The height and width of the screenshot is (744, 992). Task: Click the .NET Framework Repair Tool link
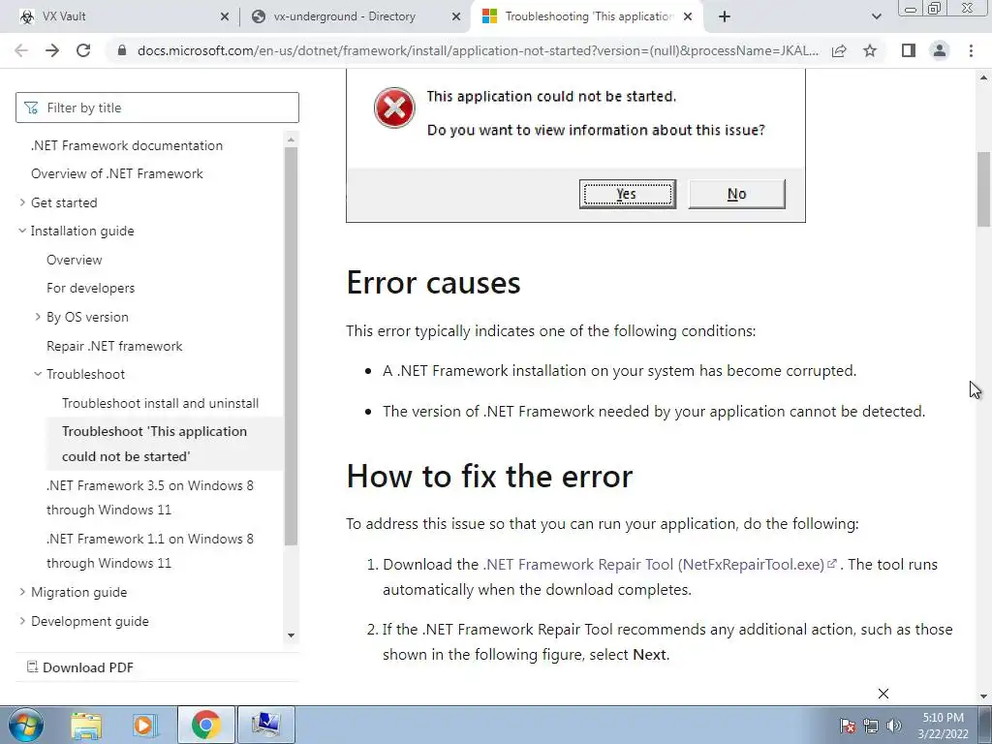[x=660, y=565]
